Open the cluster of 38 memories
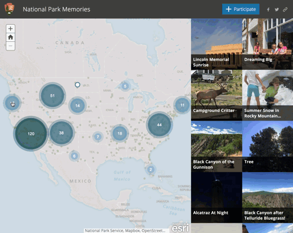This screenshot has width=293, height=233. point(62,133)
